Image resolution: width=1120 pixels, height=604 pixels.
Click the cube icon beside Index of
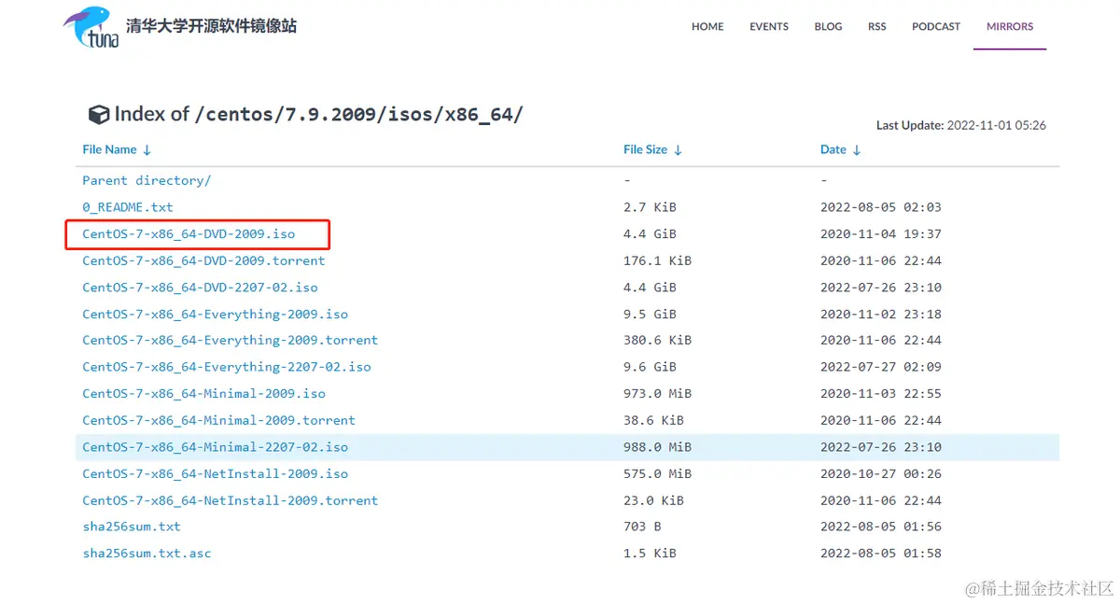98,114
